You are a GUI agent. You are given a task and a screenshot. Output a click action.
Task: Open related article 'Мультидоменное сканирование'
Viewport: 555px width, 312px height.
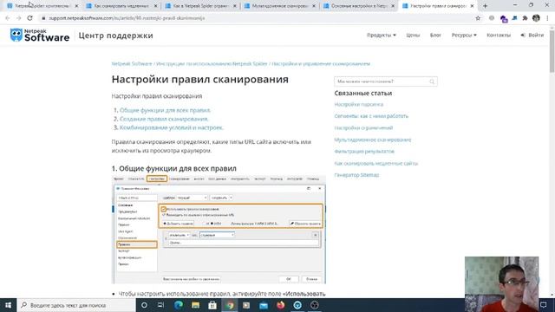coord(373,140)
